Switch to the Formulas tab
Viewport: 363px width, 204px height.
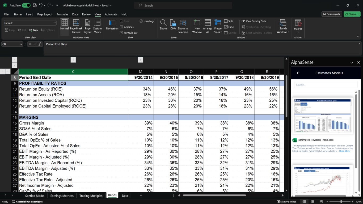pos(62,14)
